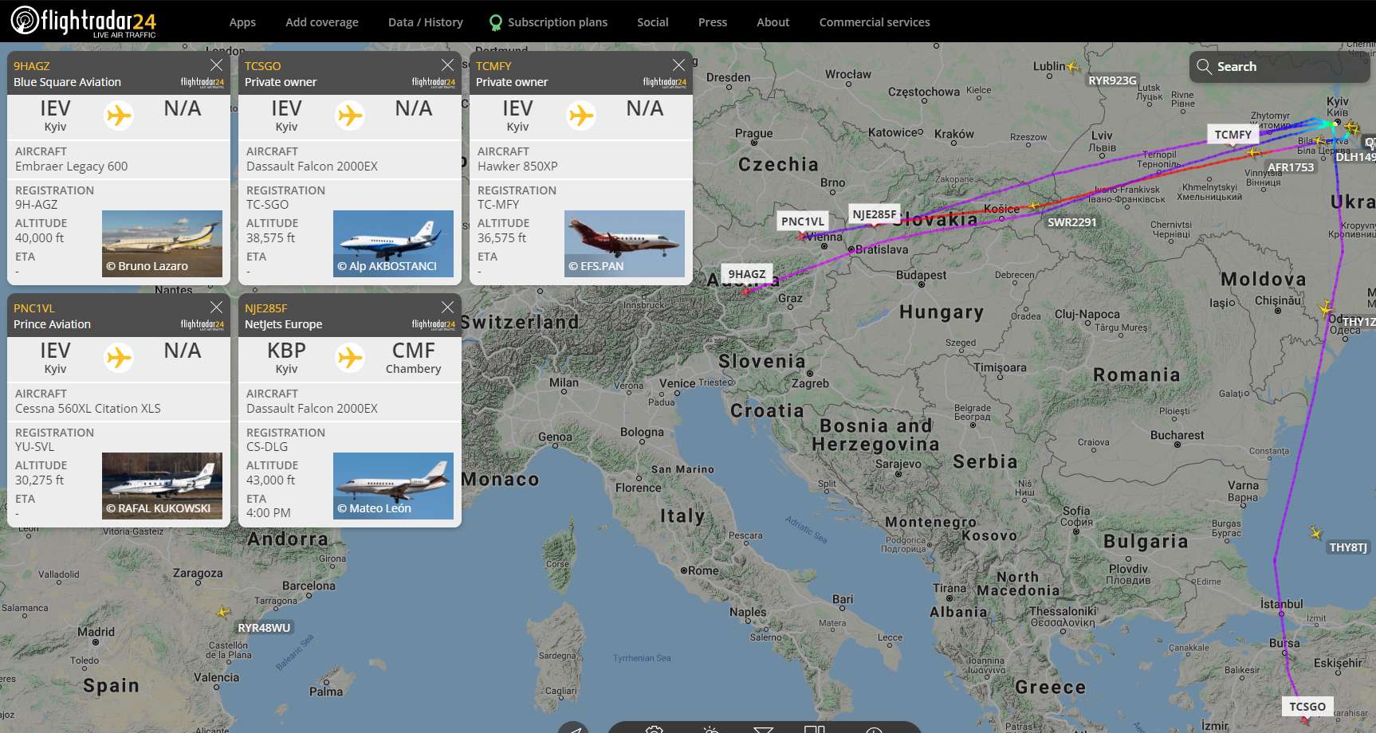Viewport: 1376px width, 733px height.
Task: Open the Press link
Action: pyautogui.click(x=713, y=22)
